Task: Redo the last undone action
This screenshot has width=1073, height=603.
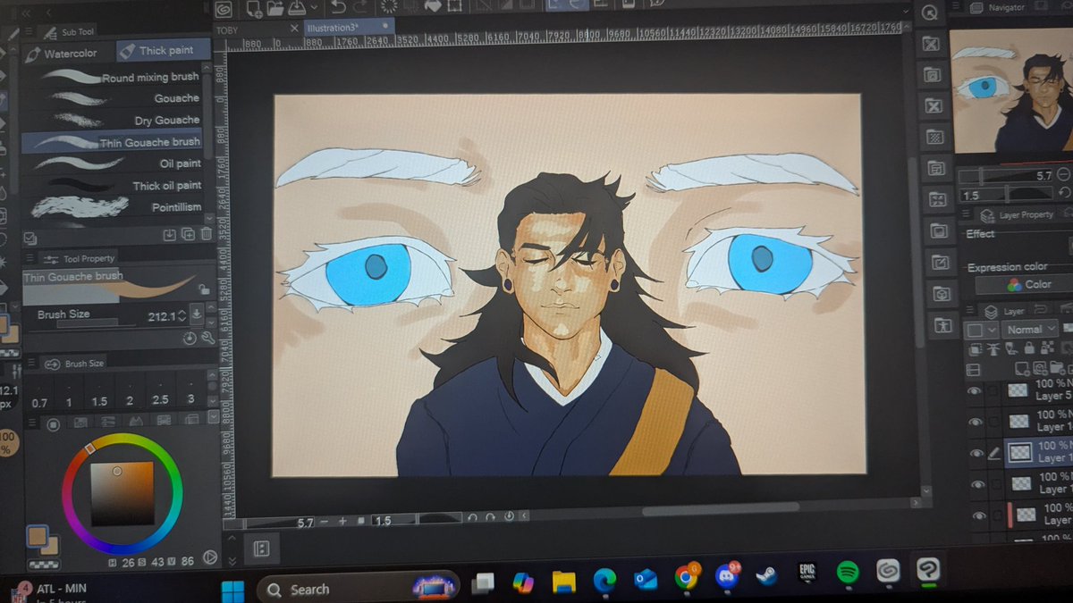Action: coord(360,8)
